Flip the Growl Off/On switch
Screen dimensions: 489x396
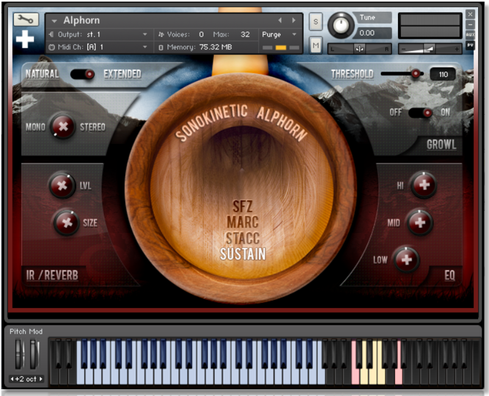pos(421,112)
